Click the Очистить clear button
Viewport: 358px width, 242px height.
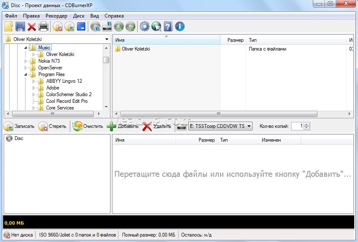88,126
